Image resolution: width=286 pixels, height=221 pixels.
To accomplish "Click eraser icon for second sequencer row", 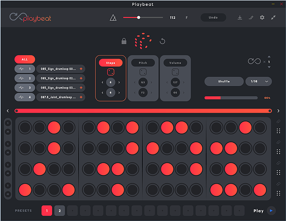I will [x=278, y=142].
